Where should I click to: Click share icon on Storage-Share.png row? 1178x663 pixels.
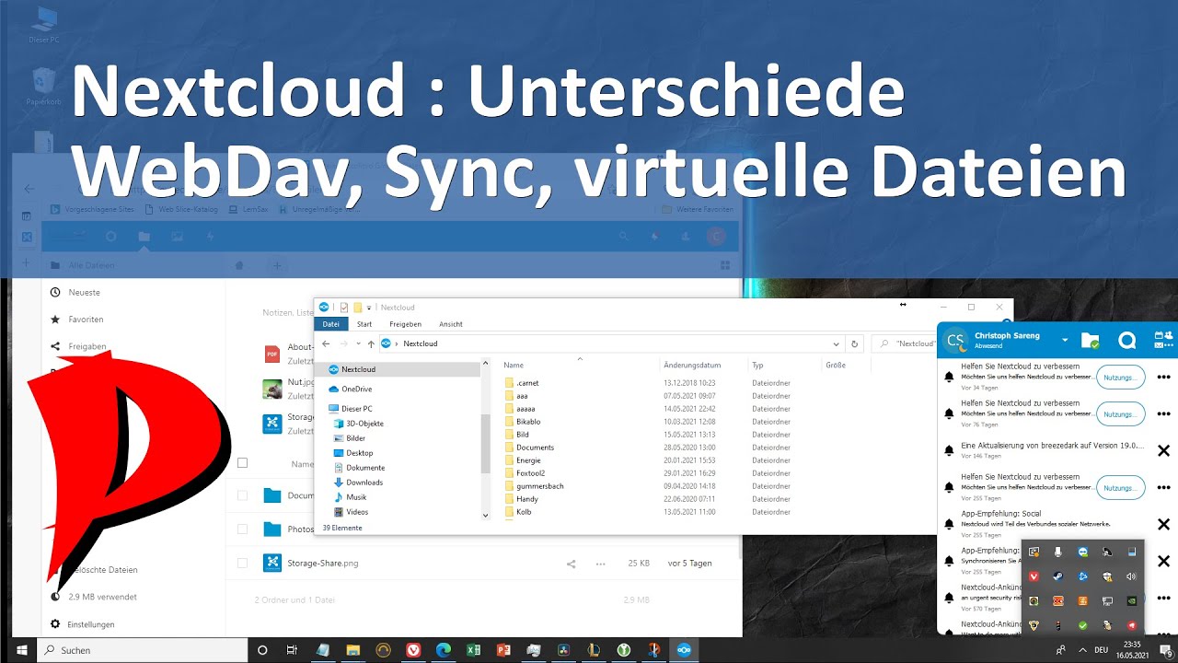(x=572, y=564)
